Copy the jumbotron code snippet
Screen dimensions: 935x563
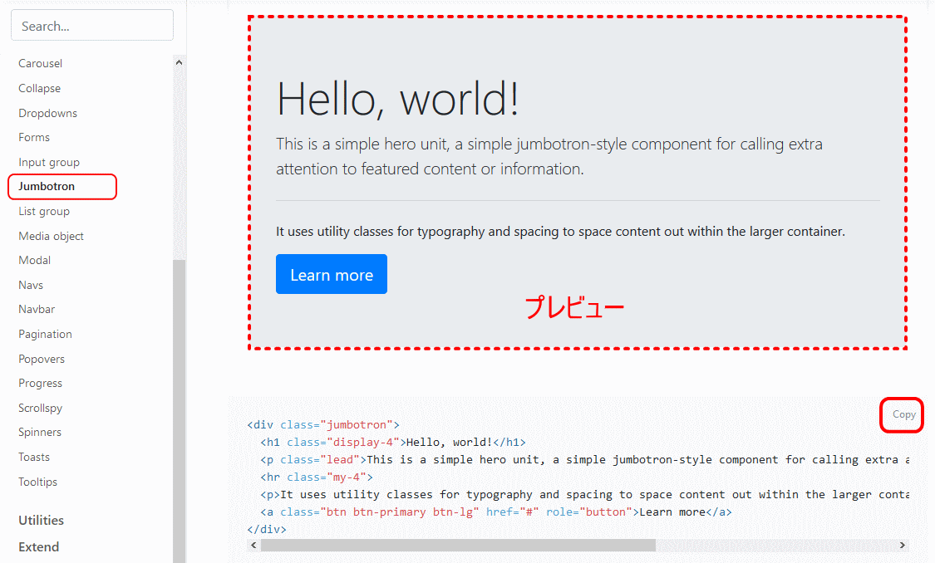[x=903, y=414]
